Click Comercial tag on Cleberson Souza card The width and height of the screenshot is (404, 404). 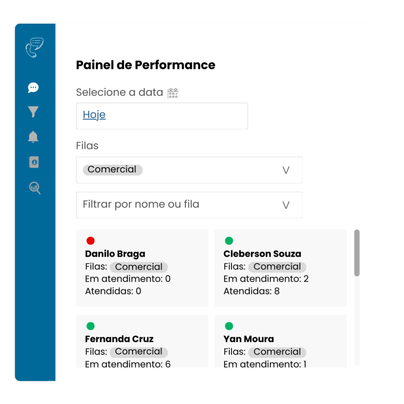tap(277, 267)
